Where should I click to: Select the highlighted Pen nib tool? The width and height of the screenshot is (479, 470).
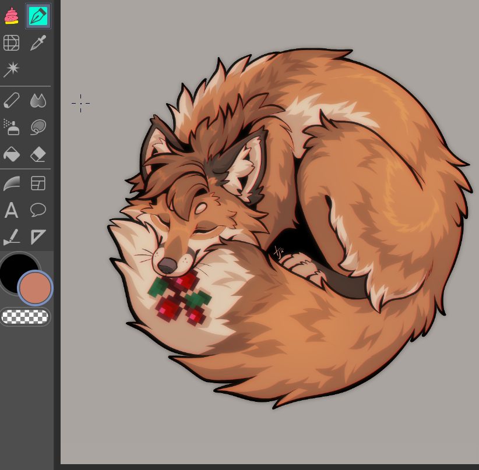[38, 16]
